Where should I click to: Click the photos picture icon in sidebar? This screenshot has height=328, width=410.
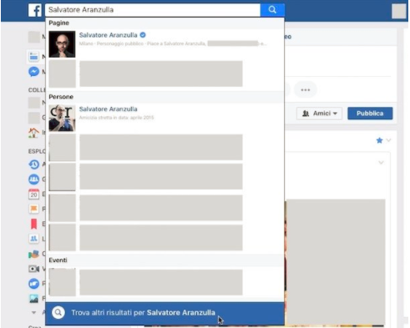[x=33, y=299]
